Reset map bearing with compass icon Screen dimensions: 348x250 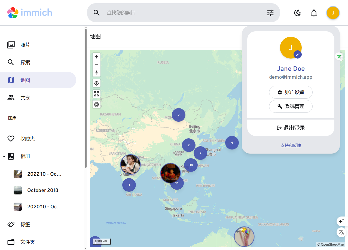click(x=96, y=73)
